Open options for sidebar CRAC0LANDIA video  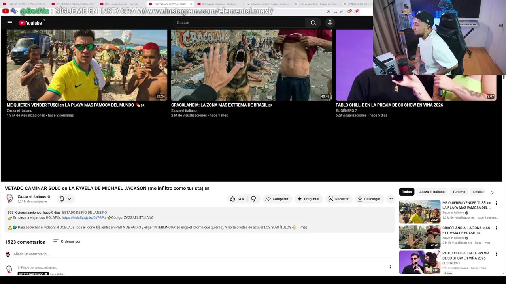point(496,229)
